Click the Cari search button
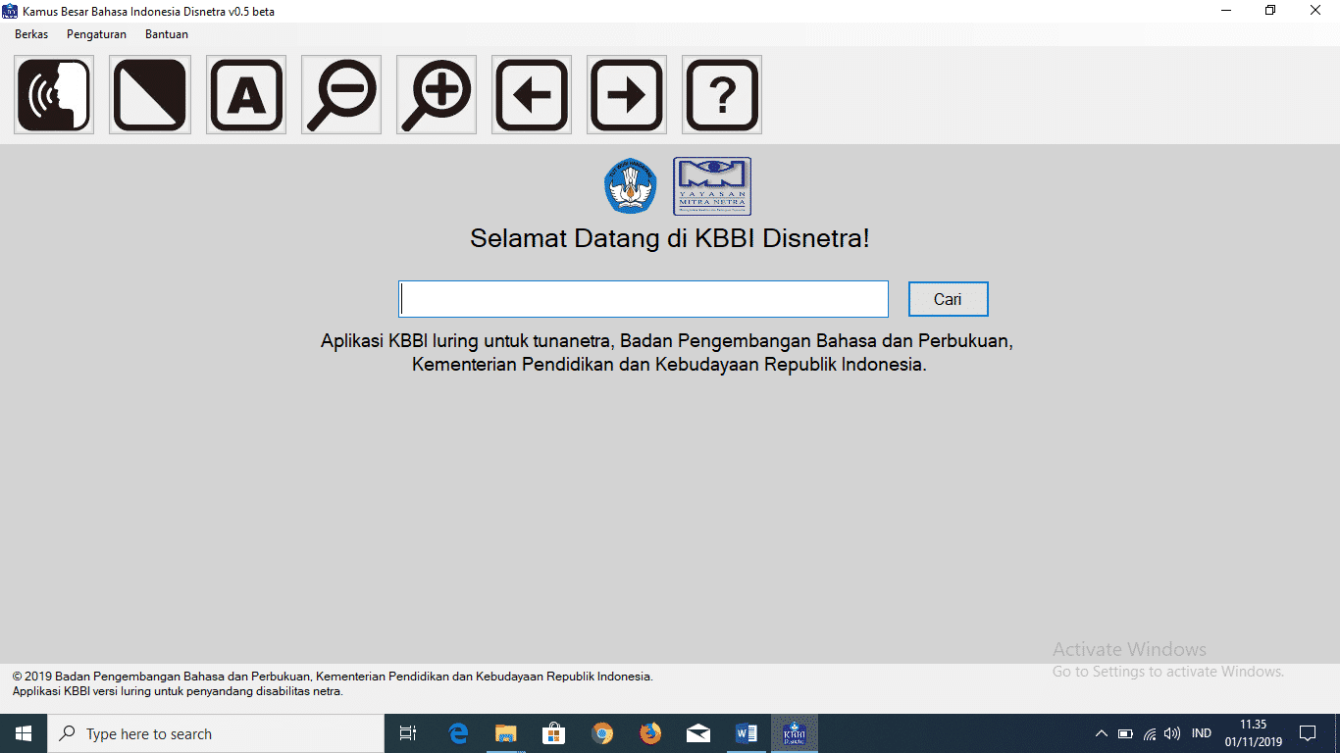 point(948,299)
